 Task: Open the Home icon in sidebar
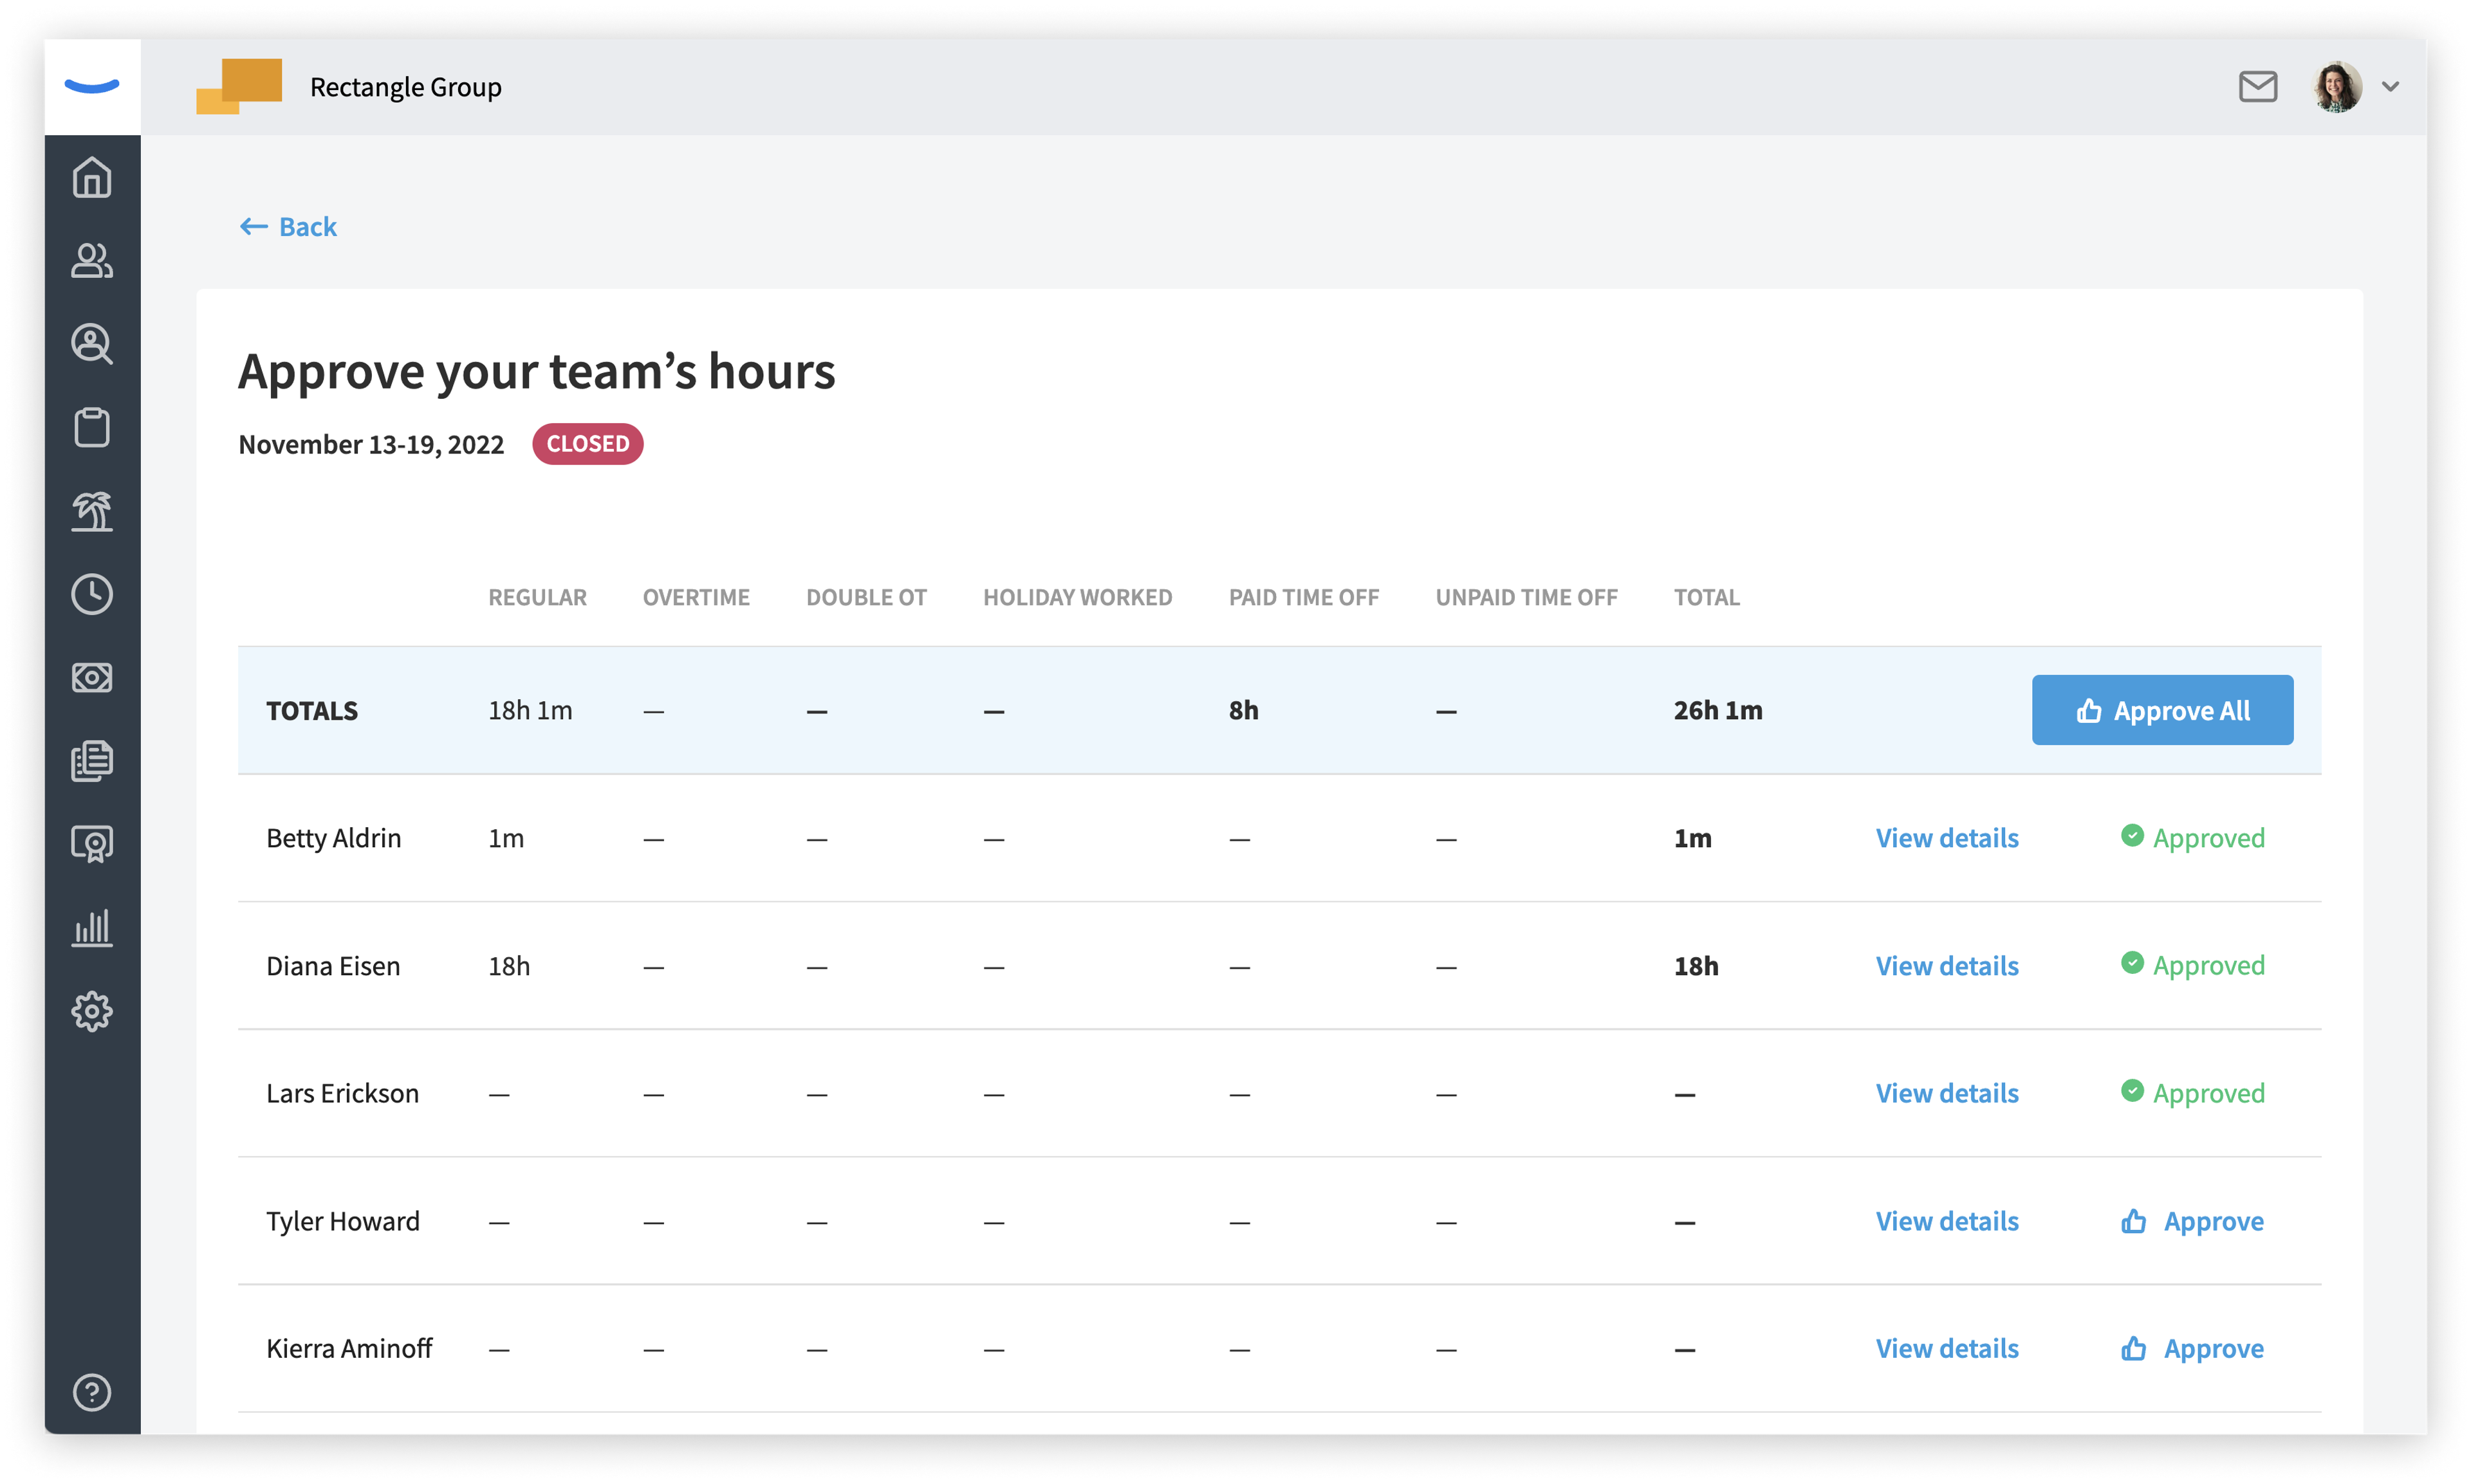pyautogui.click(x=92, y=178)
